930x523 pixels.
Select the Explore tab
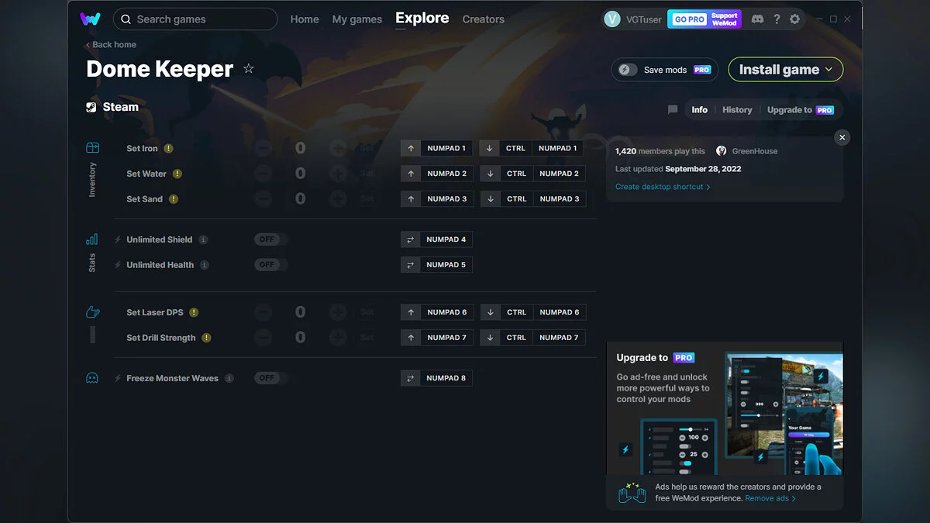pos(422,18)
